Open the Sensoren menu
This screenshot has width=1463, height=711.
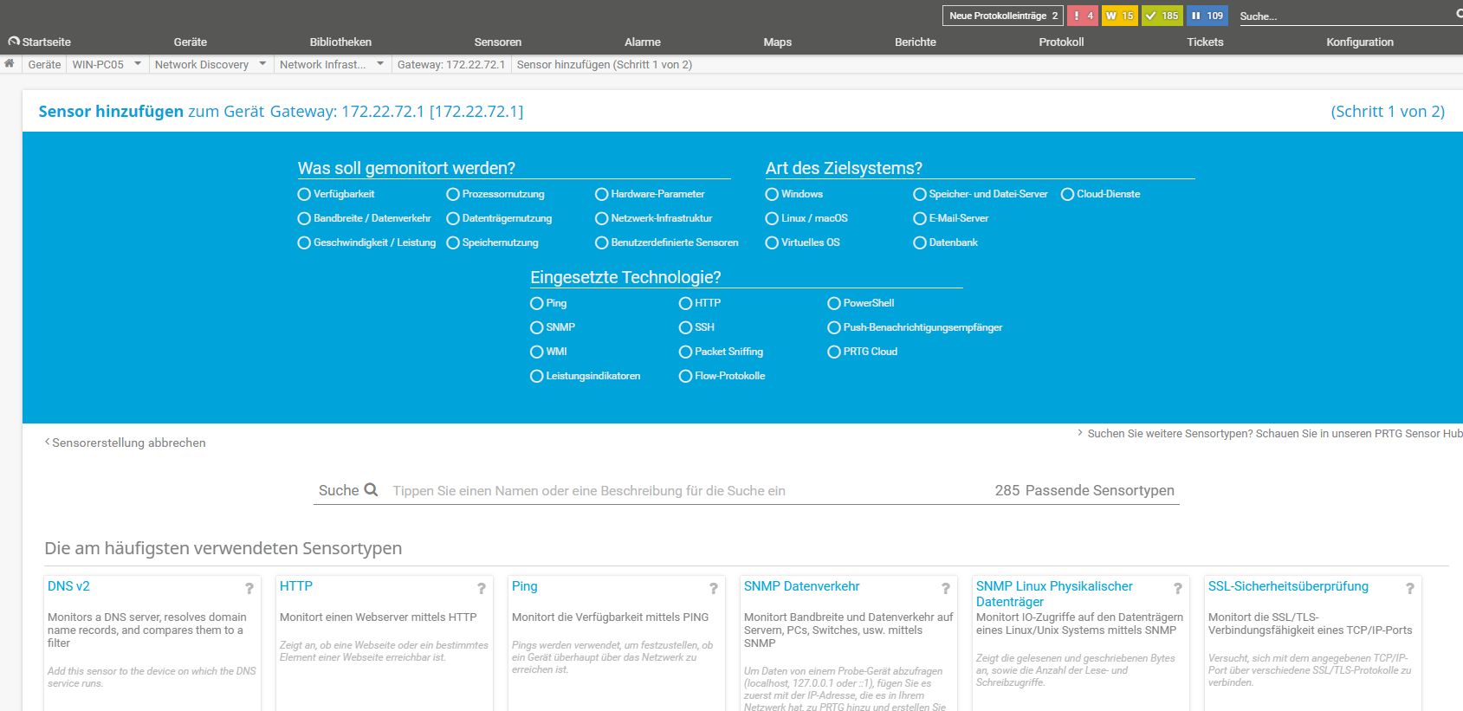tap(497, 42)
